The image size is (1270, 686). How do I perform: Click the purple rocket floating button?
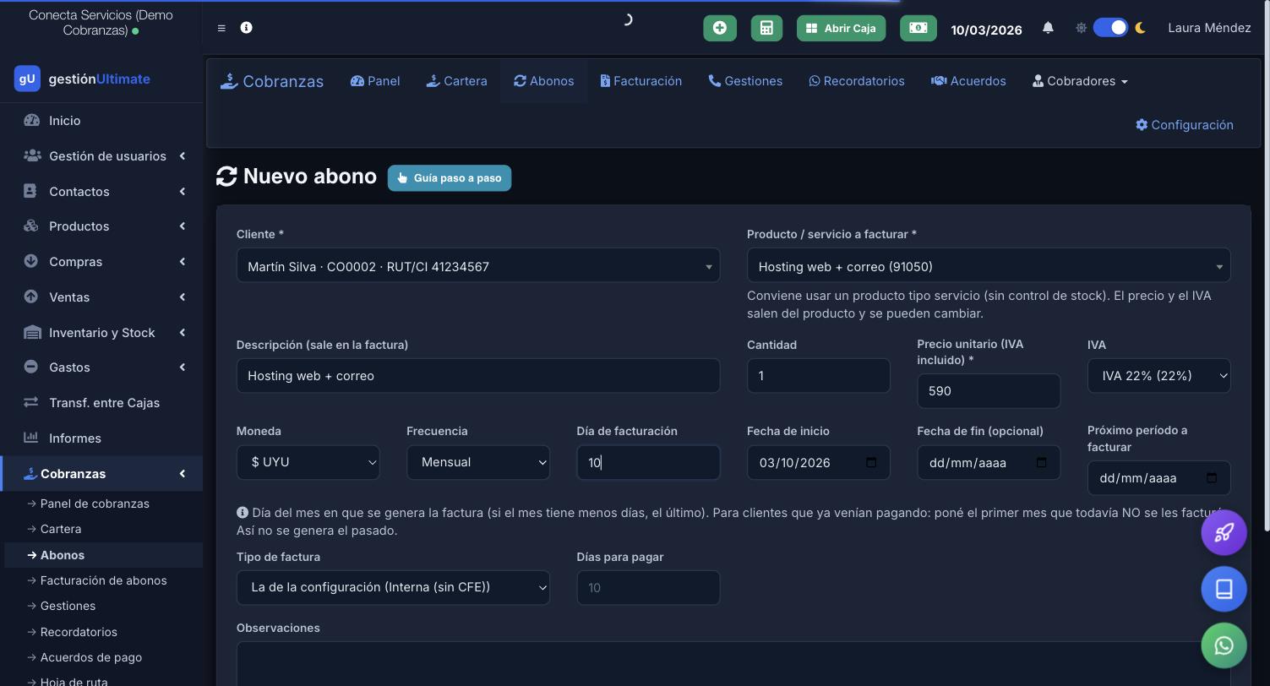[x=1224, y=532]
